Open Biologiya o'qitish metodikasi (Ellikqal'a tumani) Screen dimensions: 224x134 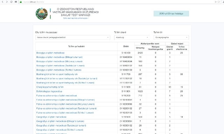(x=59, y=57)
